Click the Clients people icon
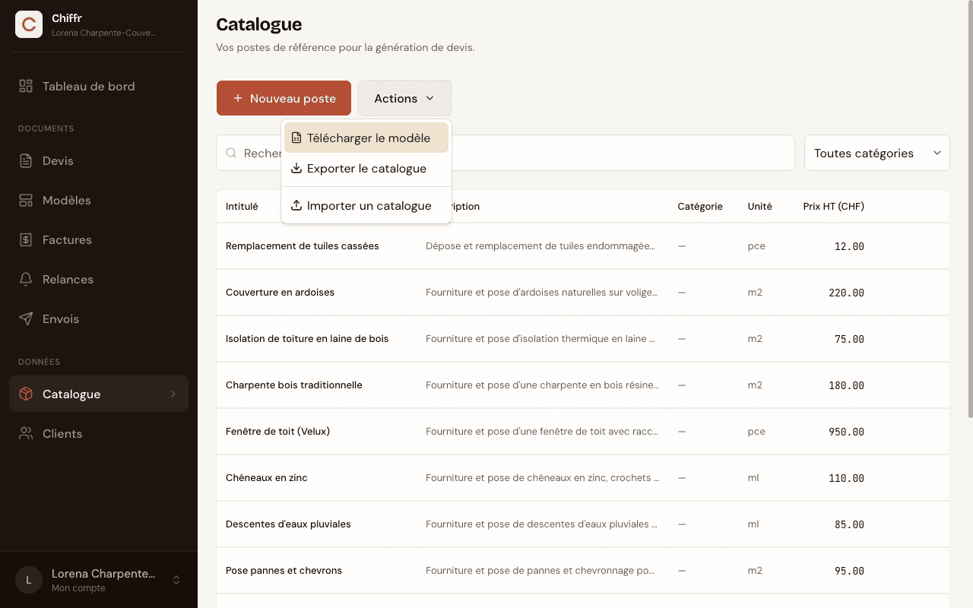Viewport: 973px width, 608px height. pyautogui.click(x=26, y=433)
